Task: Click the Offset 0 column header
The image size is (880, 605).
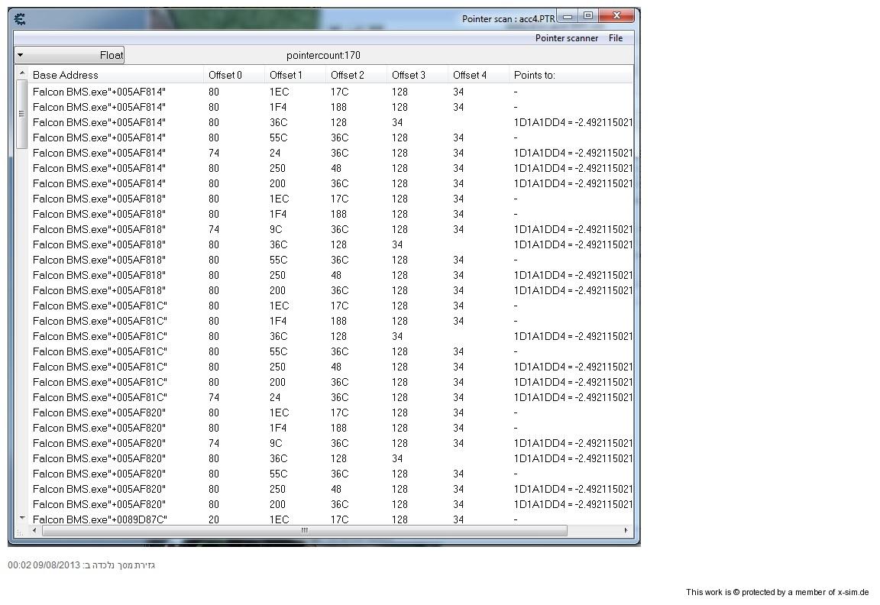Action: click(225, 75)
